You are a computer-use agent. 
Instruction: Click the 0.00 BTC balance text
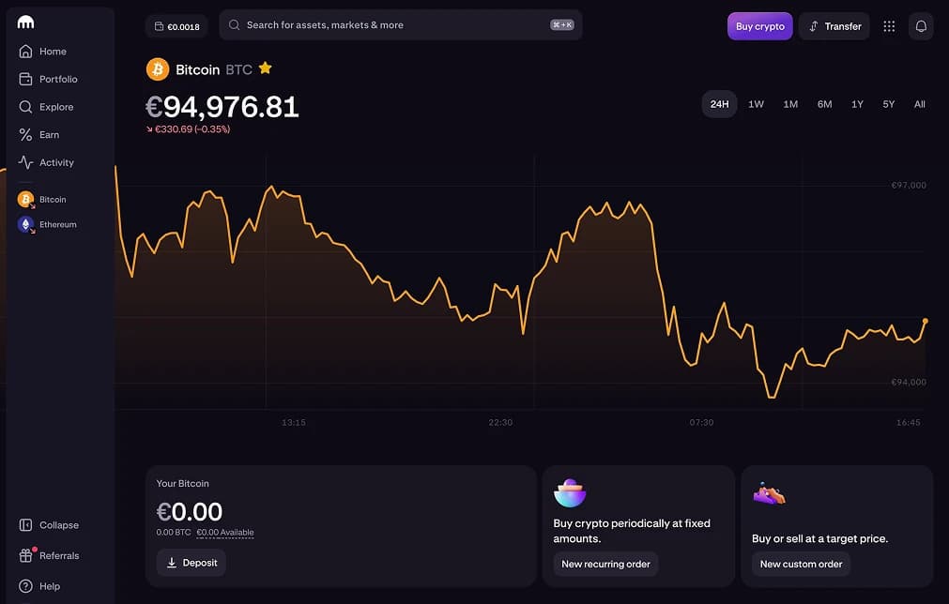[x=173, y=533]
